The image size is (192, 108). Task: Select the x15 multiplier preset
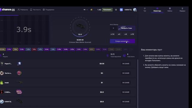tap(132, 34)
